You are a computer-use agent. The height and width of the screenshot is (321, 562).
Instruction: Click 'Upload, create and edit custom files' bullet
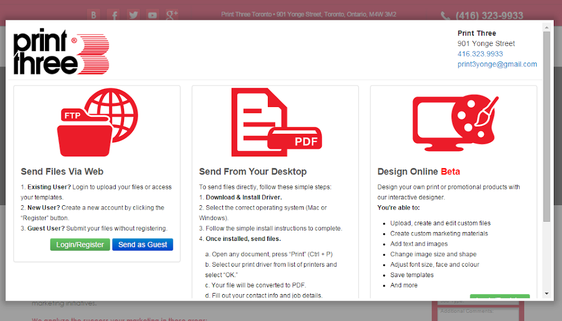click(x=440, y=223)
